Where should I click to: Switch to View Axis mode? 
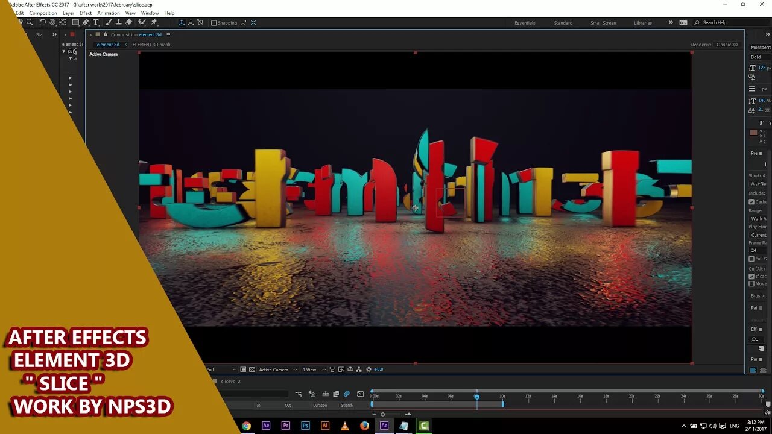point(200,22)
